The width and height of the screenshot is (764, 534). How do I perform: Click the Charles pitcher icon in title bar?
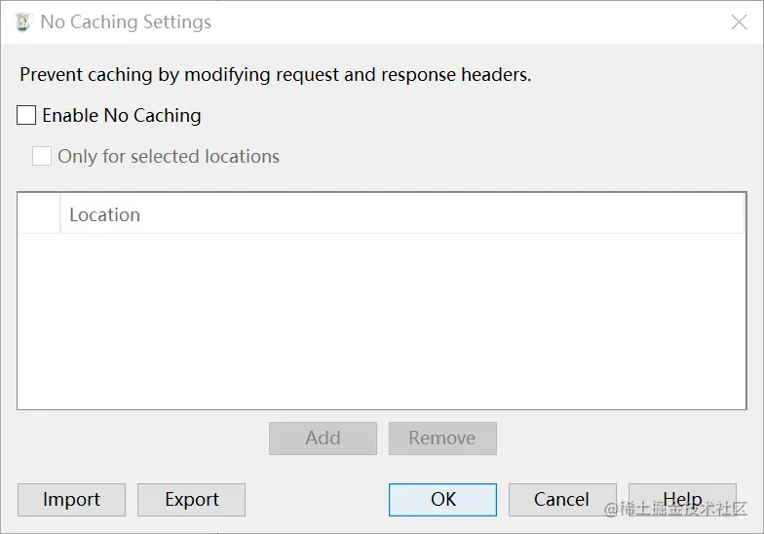23,21
